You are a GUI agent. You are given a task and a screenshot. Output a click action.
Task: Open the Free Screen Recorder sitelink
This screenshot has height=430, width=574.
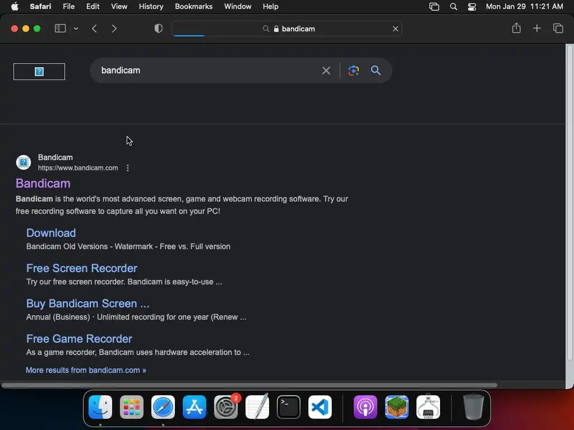(82, 268)
